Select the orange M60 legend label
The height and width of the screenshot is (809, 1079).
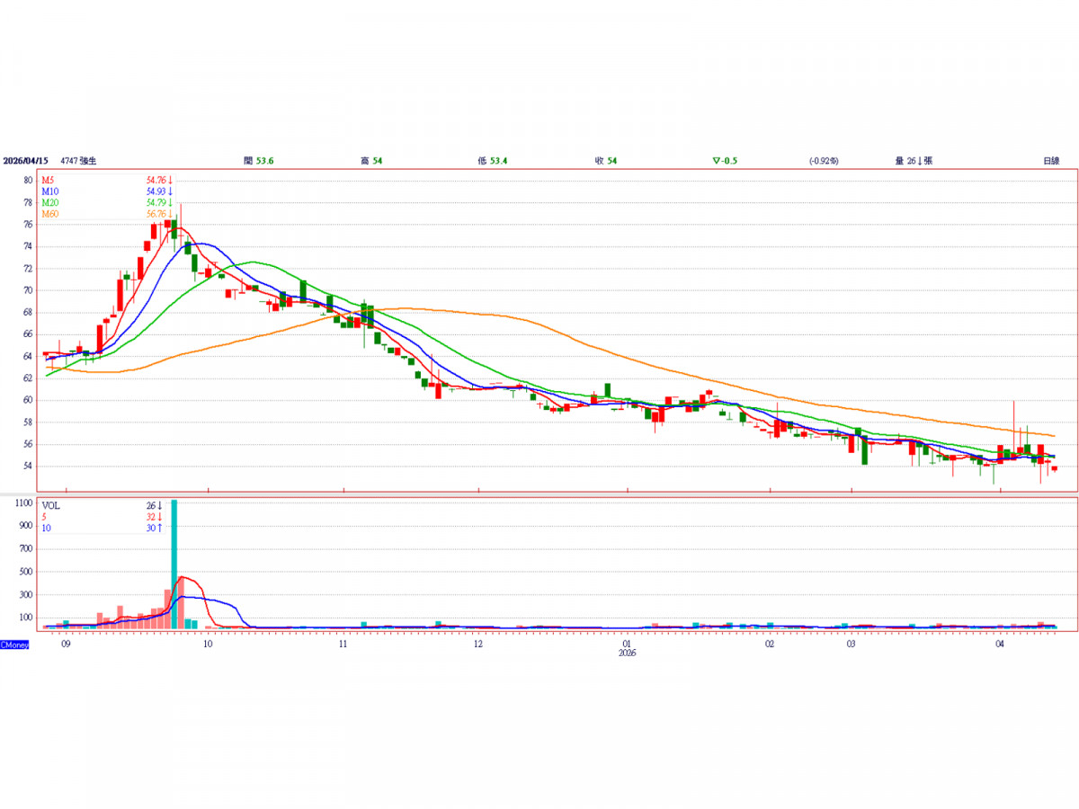click(50, 213)
